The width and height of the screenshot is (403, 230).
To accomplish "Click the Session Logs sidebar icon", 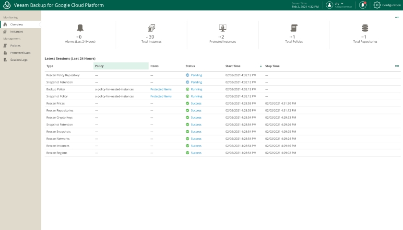I will [x=5, y=60].
